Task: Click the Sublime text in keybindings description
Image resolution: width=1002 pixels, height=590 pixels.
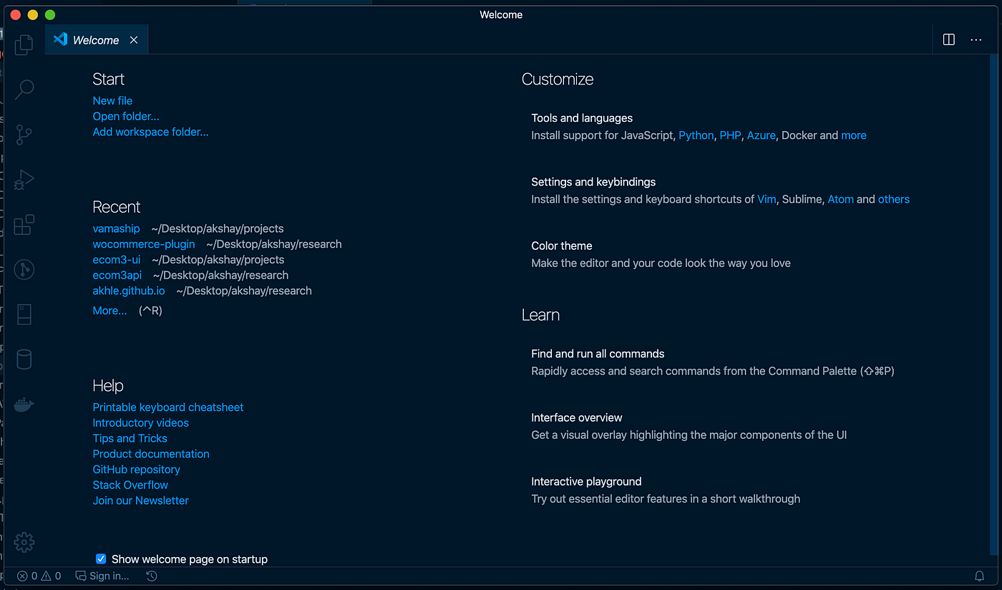Action: [802, 199]
